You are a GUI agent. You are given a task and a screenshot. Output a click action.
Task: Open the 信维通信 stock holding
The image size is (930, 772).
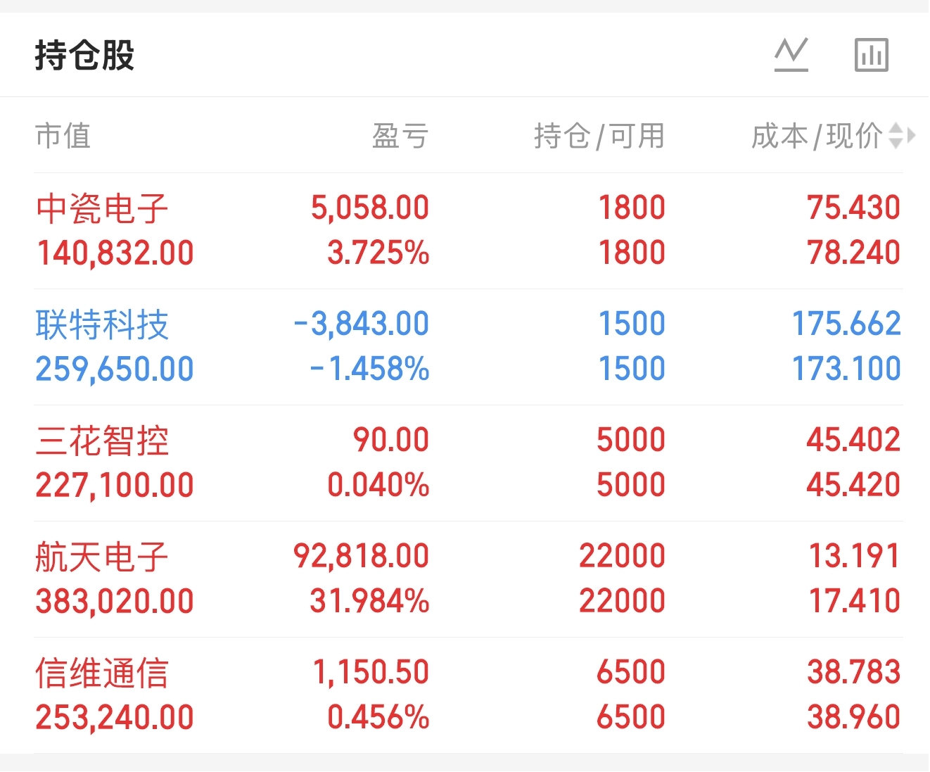[102, 673]
